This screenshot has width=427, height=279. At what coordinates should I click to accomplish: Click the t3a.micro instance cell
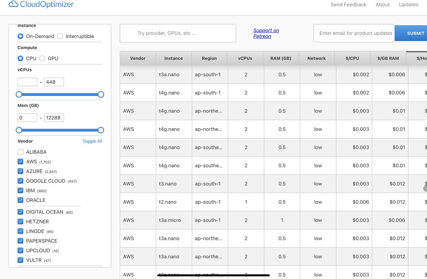tap(174, 220)
